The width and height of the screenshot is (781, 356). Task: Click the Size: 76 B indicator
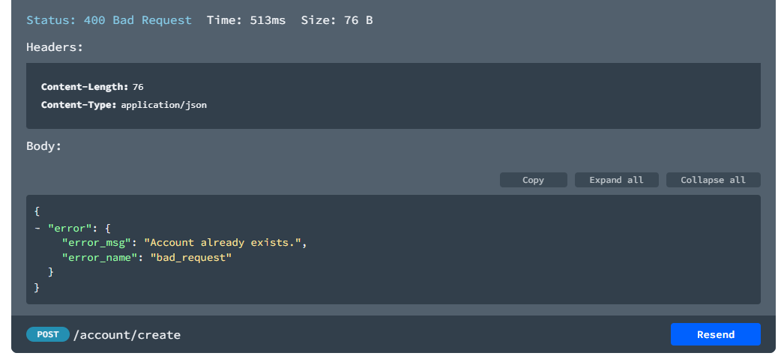(x=337, y=20)
